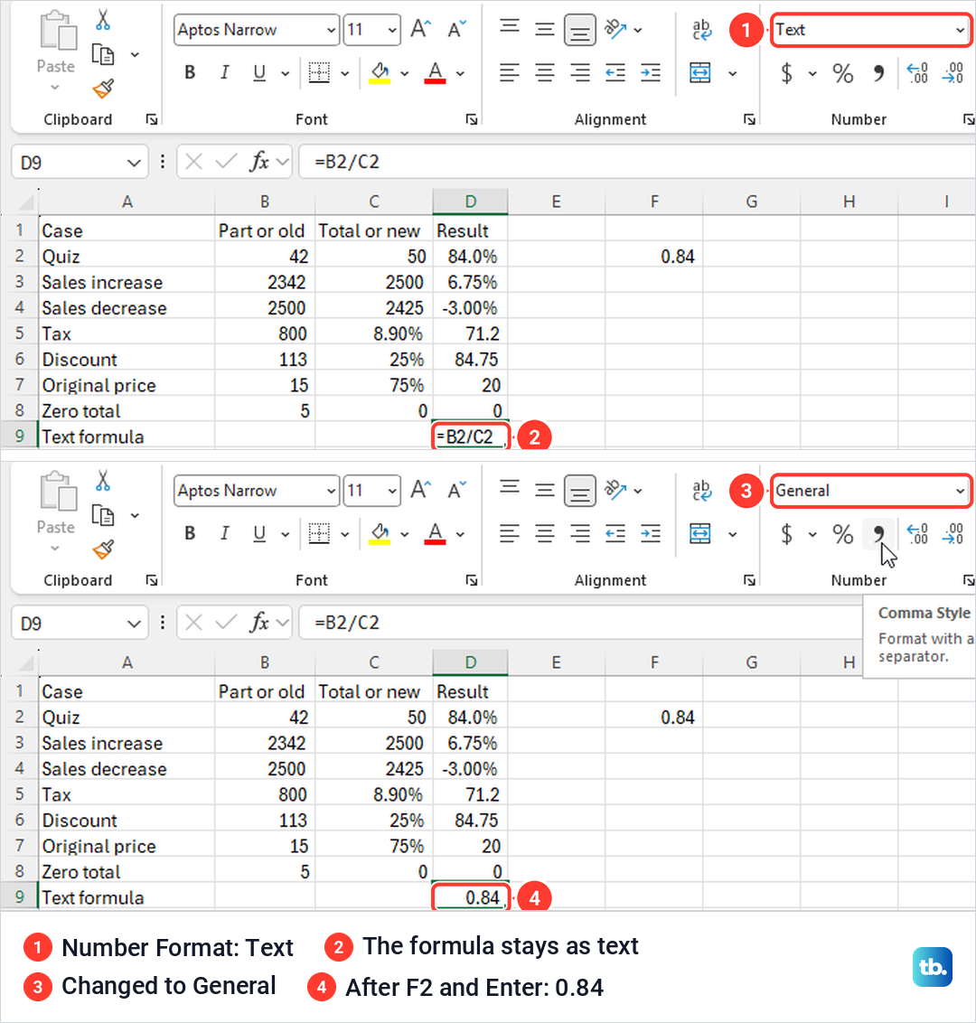
Task: Toggle Align Left in the Text-format ribbon
Action: pyautogui.click(x=510, y=72)
